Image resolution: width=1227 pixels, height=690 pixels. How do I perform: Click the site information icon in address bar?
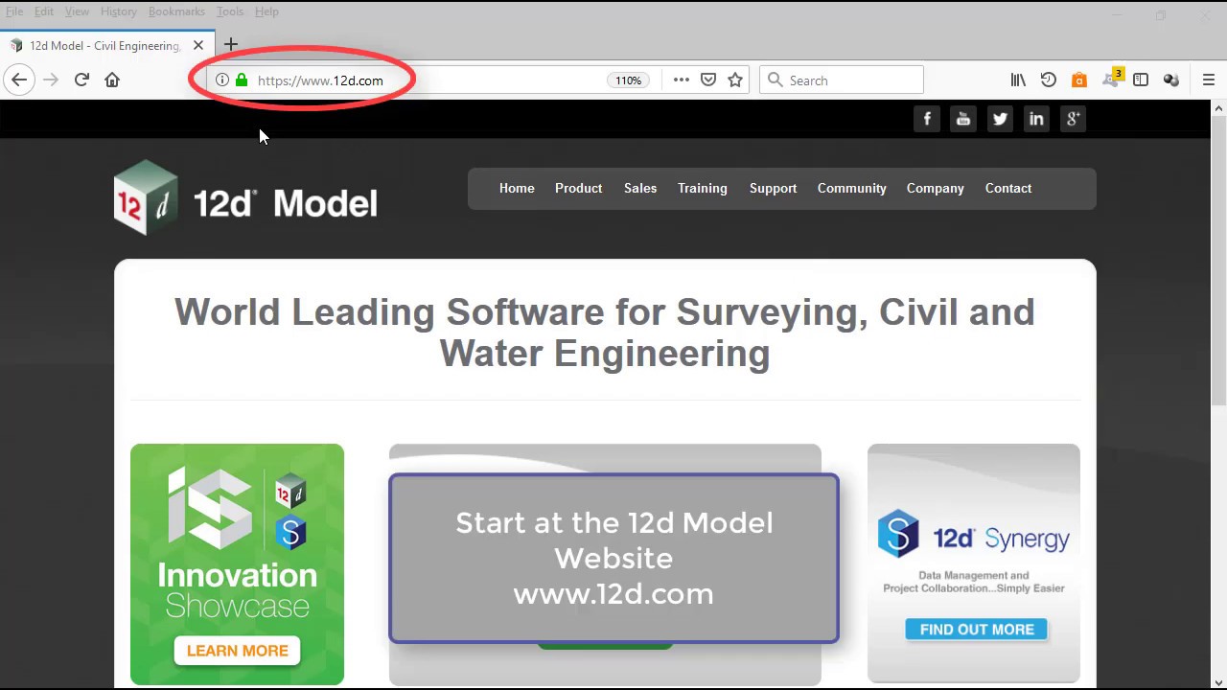[221, 80]
